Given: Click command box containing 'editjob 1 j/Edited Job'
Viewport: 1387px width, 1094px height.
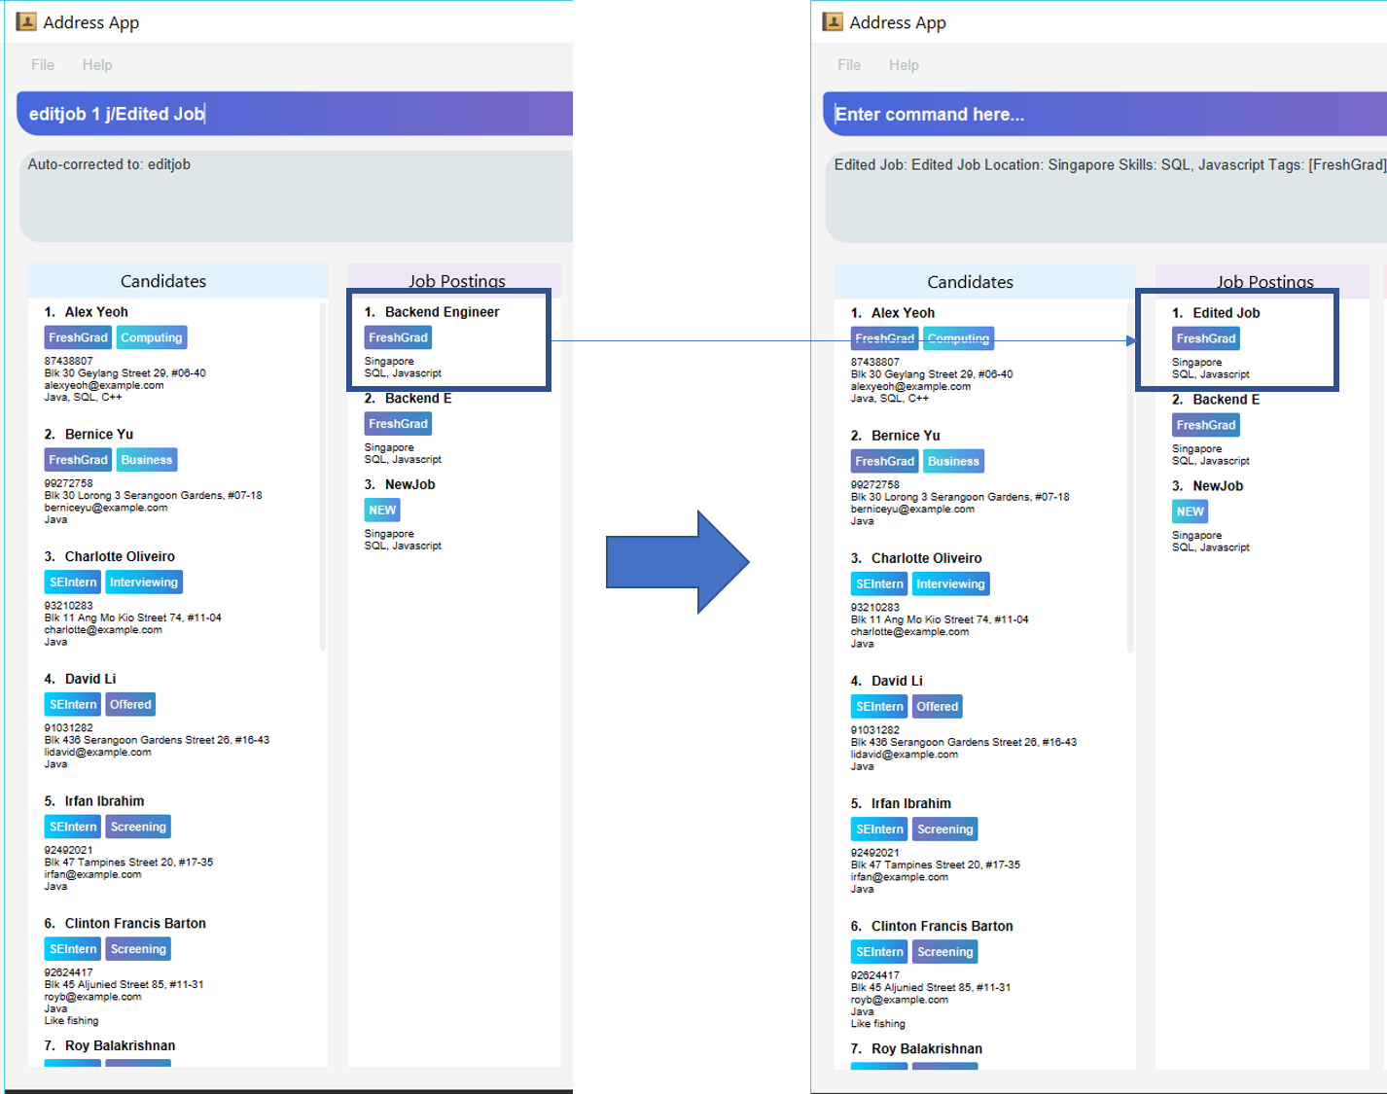Looking at the screenshot, I should click(x=295, y=114).
